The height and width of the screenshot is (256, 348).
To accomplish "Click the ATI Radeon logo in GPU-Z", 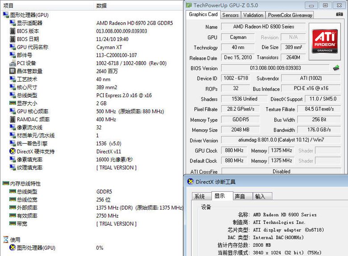I will [325, 41].
